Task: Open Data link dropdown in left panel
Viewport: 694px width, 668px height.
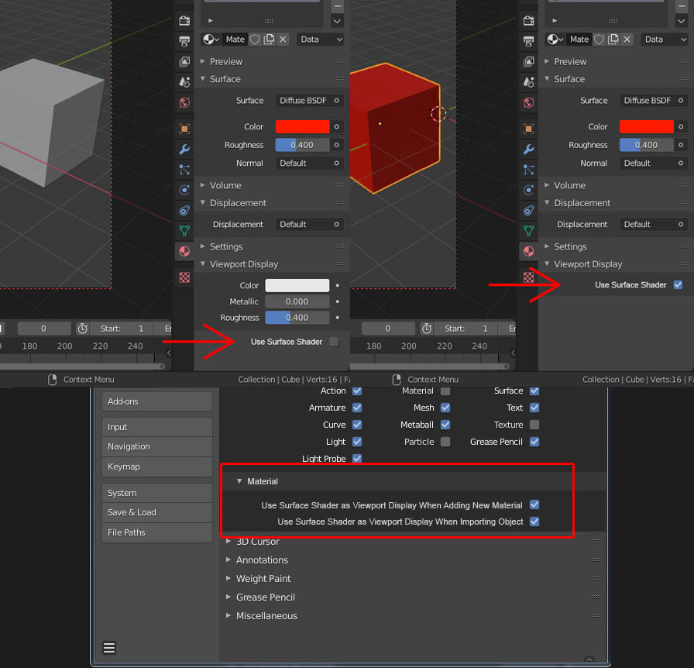Action: point(321,40)
